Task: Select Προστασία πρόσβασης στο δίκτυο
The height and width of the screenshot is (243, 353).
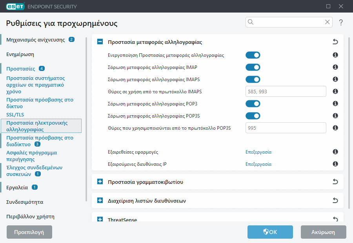Action: click(x=40, y=103)
